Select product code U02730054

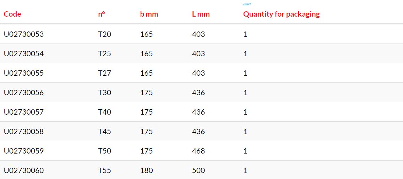pyautogui.click(x=24, y=53)
